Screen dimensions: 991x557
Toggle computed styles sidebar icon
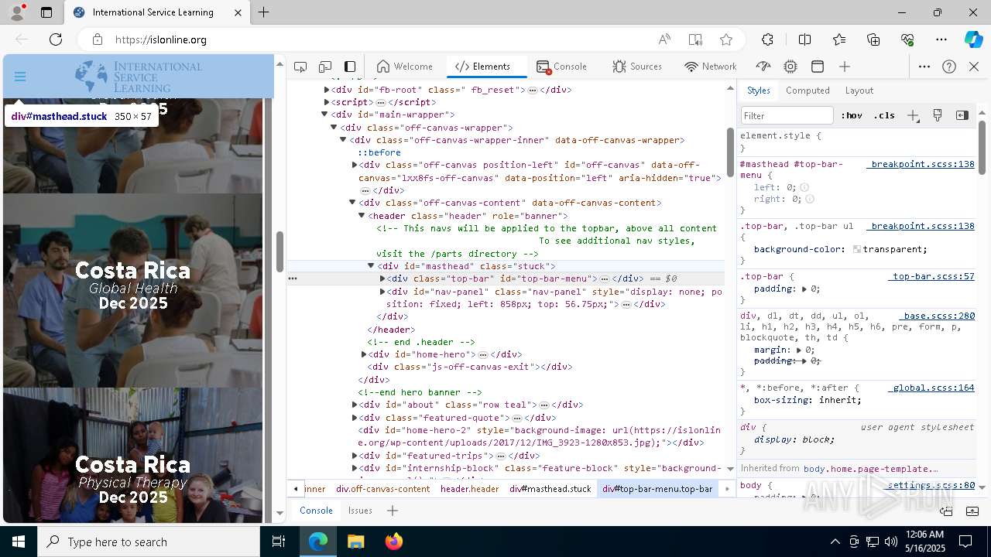click(962, 115)
